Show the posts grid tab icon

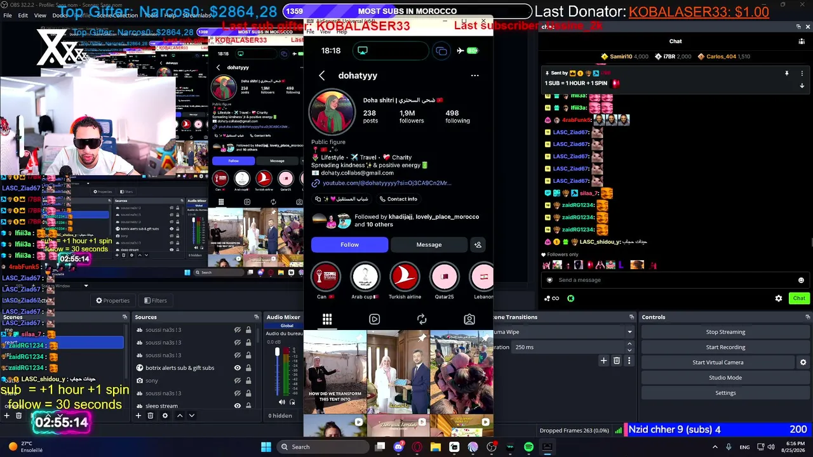tap(327, 319)
